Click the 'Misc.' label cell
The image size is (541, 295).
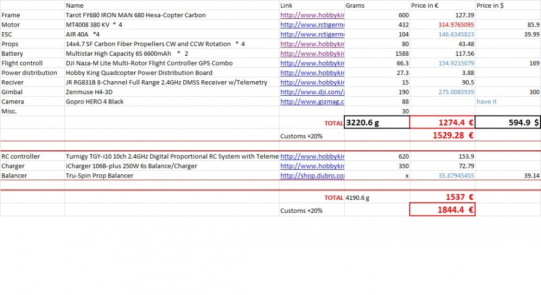32,111
